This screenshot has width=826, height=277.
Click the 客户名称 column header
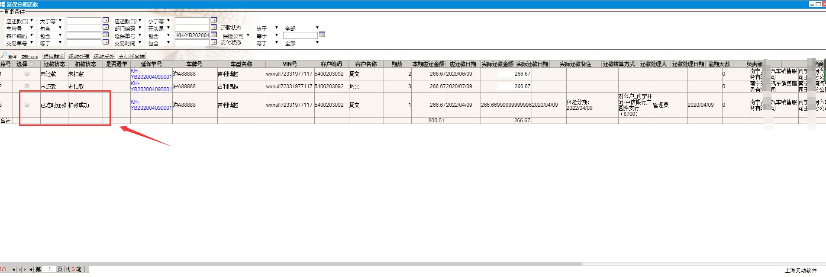tap(366, 64)
